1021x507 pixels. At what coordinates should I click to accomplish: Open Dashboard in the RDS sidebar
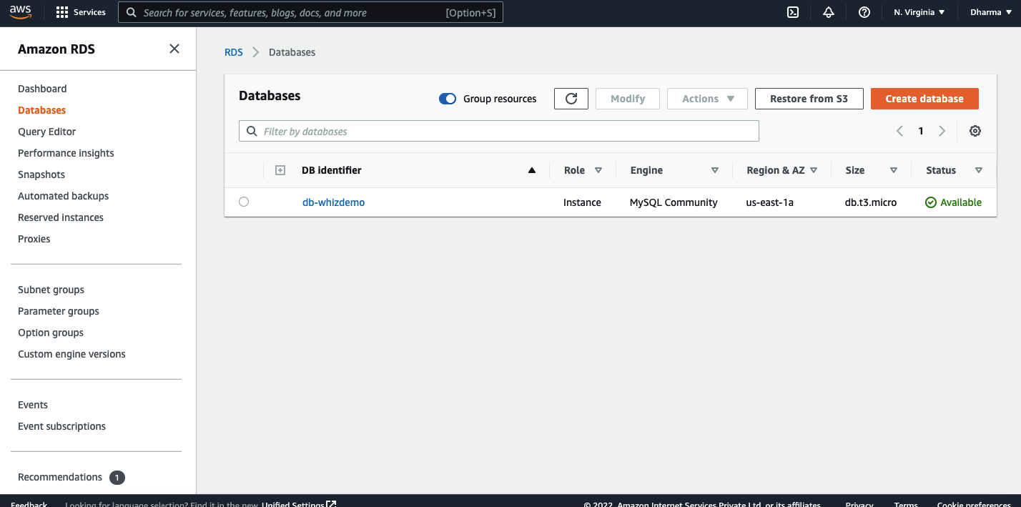coord(42,89)
